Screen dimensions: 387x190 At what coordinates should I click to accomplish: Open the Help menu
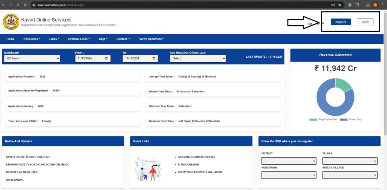tap(103, 39)
